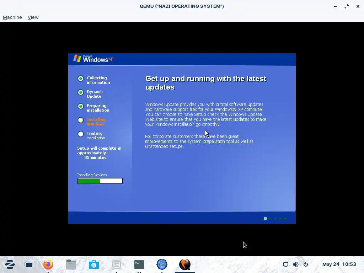Viewport: 364px width, 273px height.
Task: Open the May 24 10:53 clock
Action: coord(339,264)
